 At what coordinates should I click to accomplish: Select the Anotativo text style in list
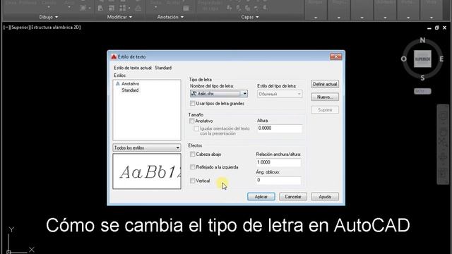click(130, 84)
